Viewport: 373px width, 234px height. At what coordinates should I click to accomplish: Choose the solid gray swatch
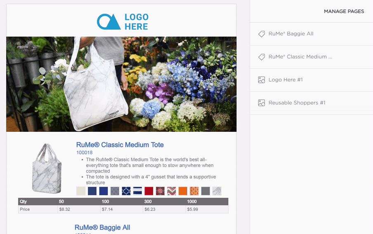[205, 191]
